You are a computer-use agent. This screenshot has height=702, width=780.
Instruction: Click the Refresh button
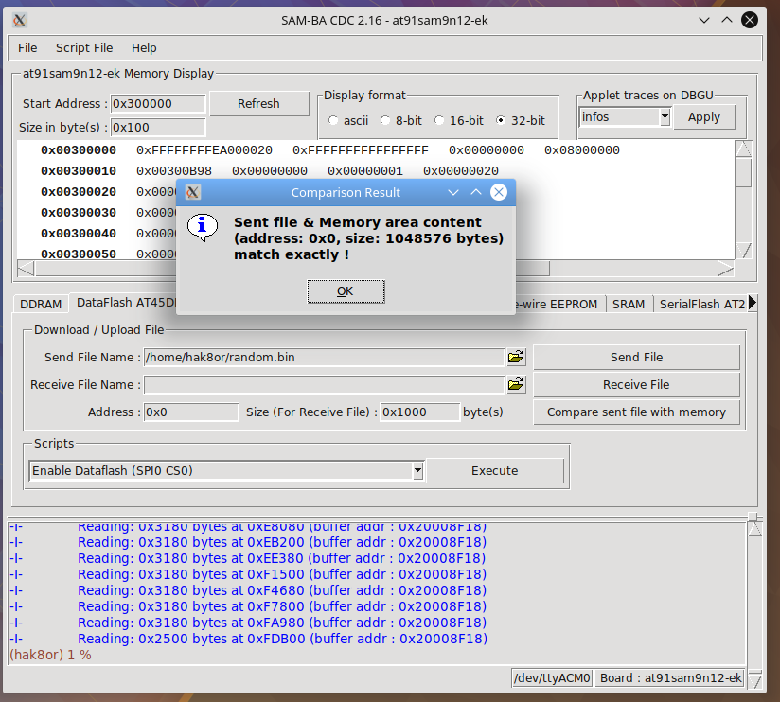(x=258, y=103)
